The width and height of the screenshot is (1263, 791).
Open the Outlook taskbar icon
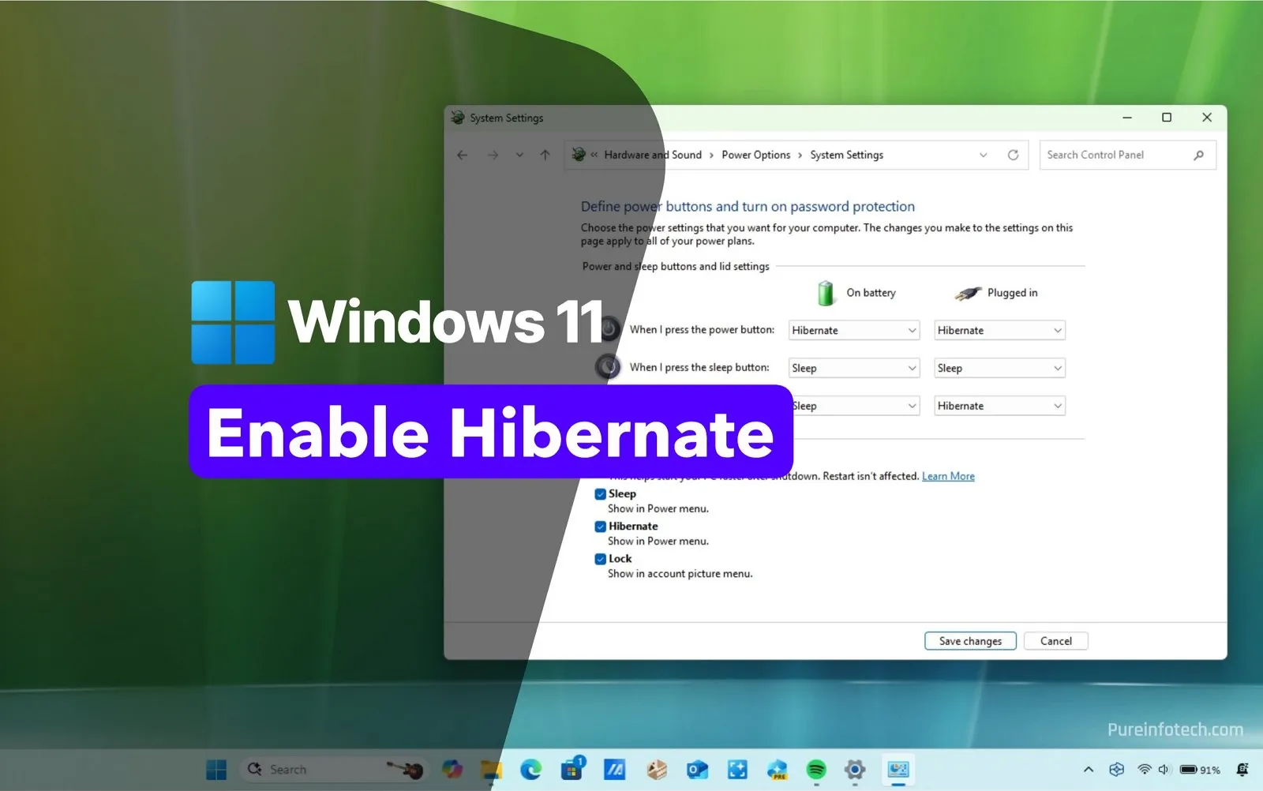[x=697, y=769]
